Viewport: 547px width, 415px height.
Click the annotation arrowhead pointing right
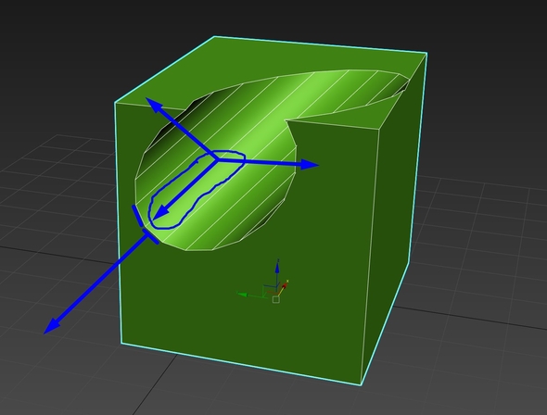pyautogui.click(x=309, y=165)
